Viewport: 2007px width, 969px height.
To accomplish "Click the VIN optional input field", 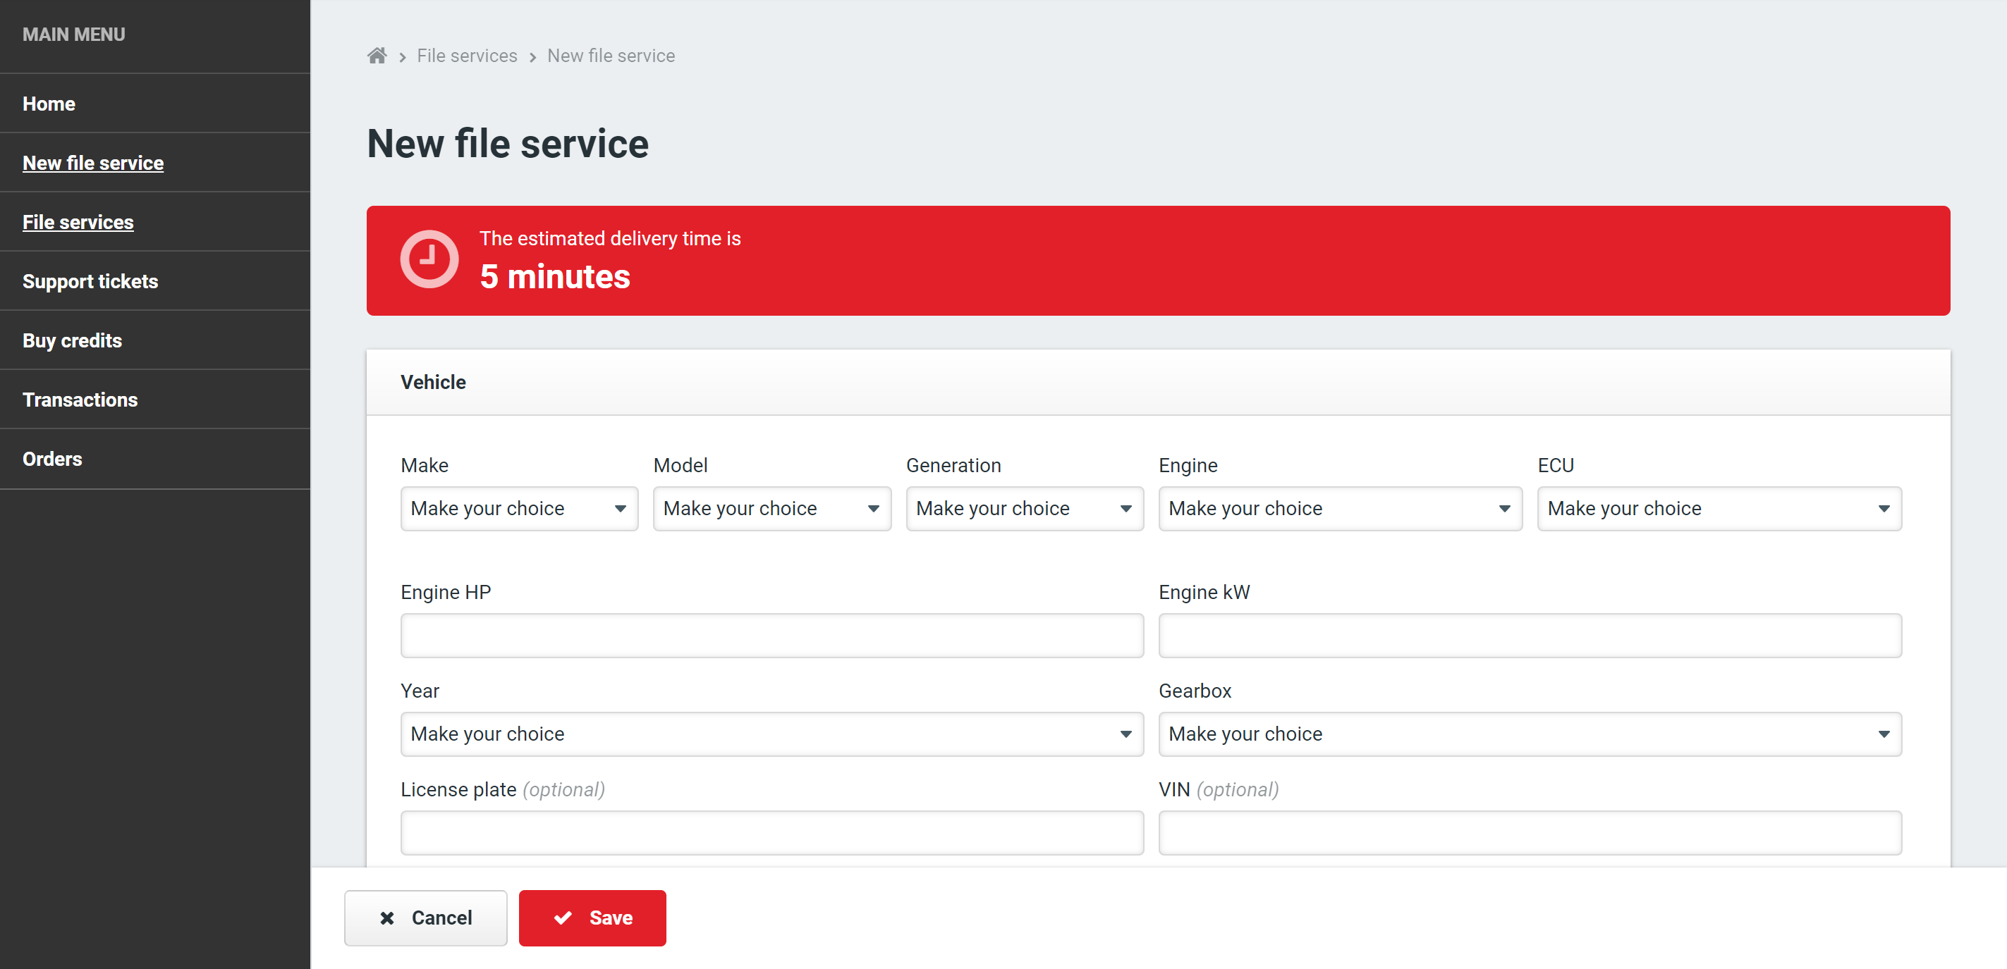I will pos(1530,832).
